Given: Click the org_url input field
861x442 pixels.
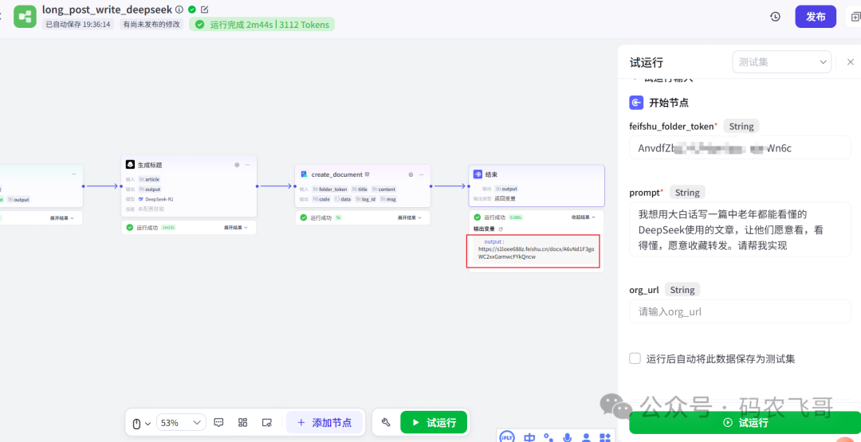Looking at the screenshot, I should click(740, 311).
